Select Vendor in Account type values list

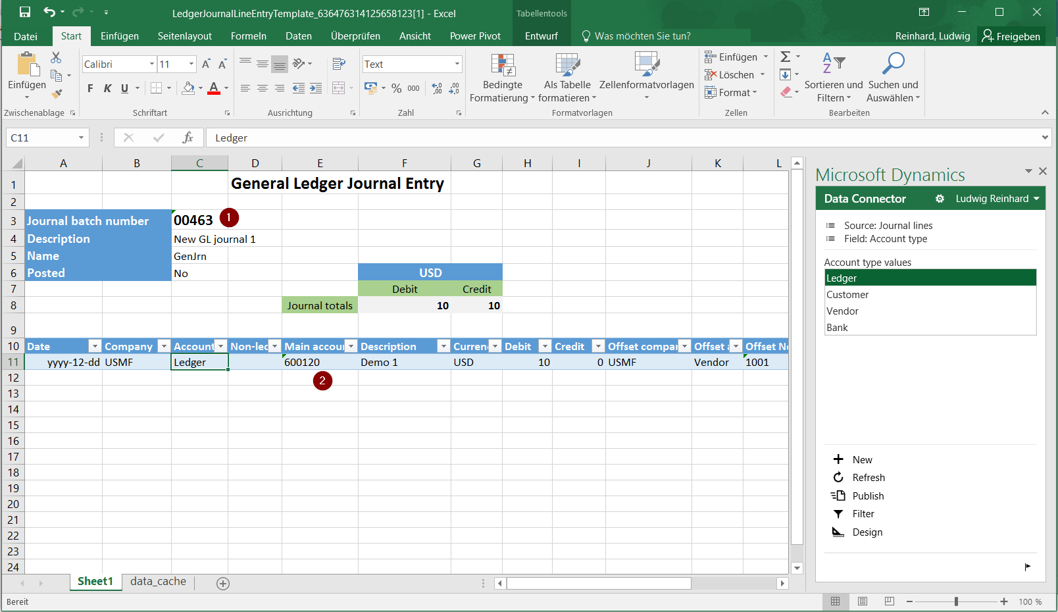(x=843, y=311)
